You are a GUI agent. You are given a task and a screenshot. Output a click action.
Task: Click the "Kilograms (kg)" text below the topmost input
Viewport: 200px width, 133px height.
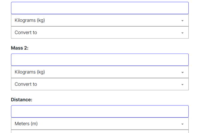[30, 20]
